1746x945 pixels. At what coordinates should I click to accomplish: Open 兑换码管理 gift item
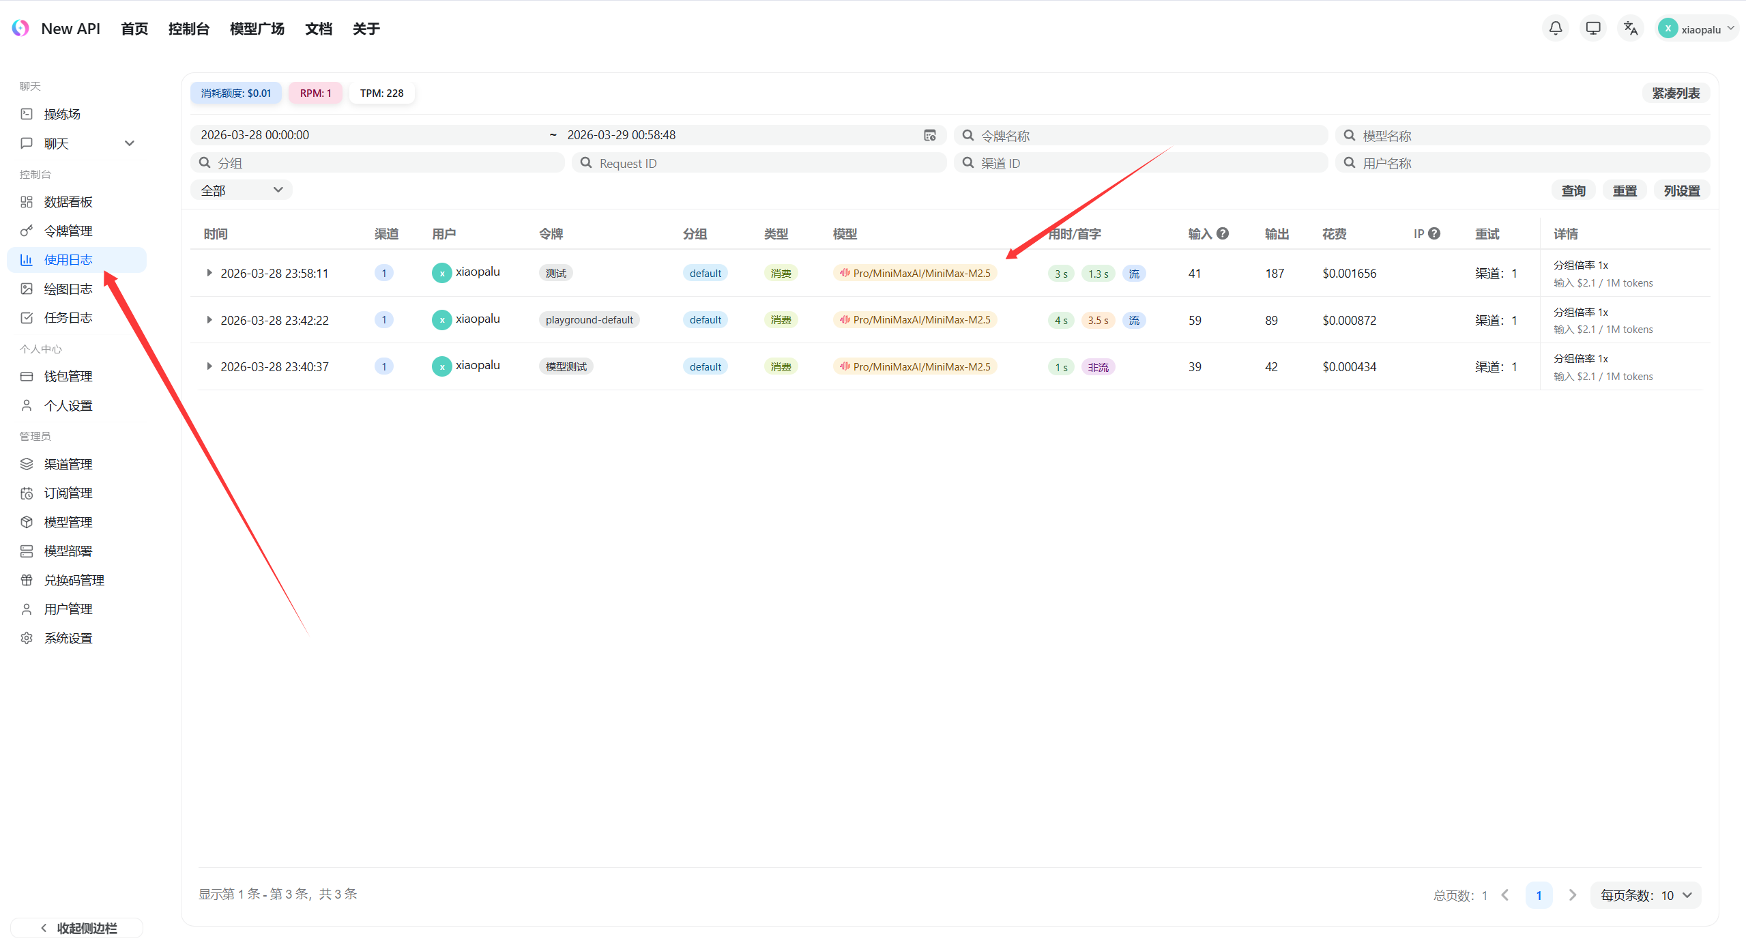74,580
